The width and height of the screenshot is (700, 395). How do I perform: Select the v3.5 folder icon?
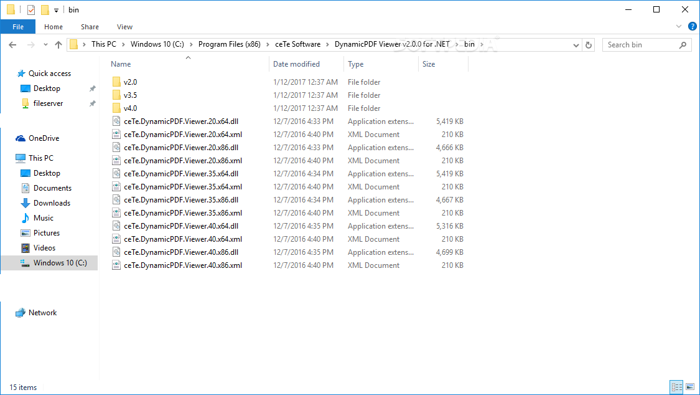(x=116, y=95)
